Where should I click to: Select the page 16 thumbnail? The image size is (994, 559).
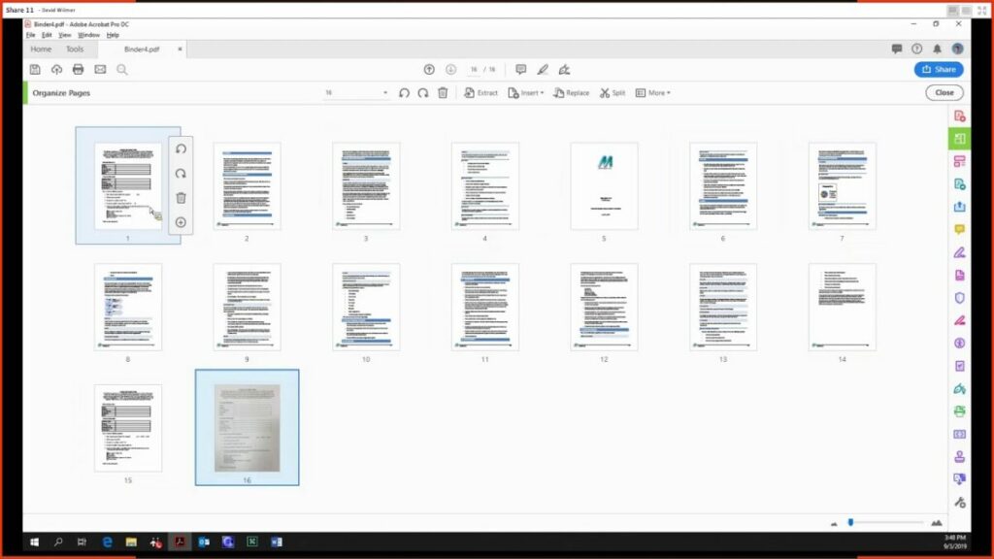(247, 428)
